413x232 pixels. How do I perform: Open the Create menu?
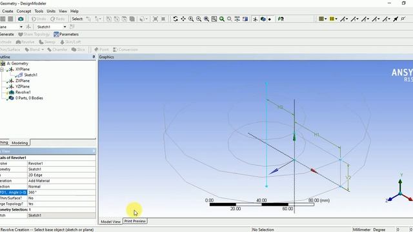click(8, 11)
